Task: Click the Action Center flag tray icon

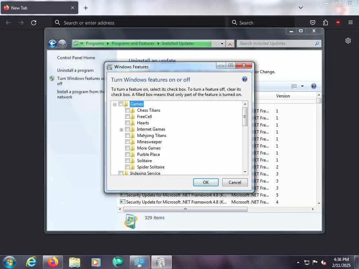Action: [x=315, y=262]
